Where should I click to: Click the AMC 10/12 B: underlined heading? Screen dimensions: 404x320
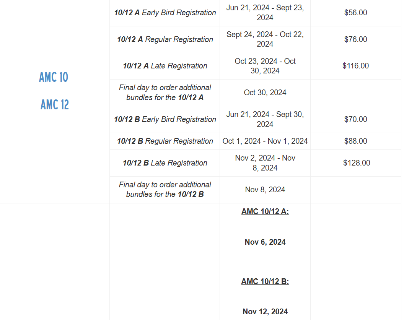(265, 281)
